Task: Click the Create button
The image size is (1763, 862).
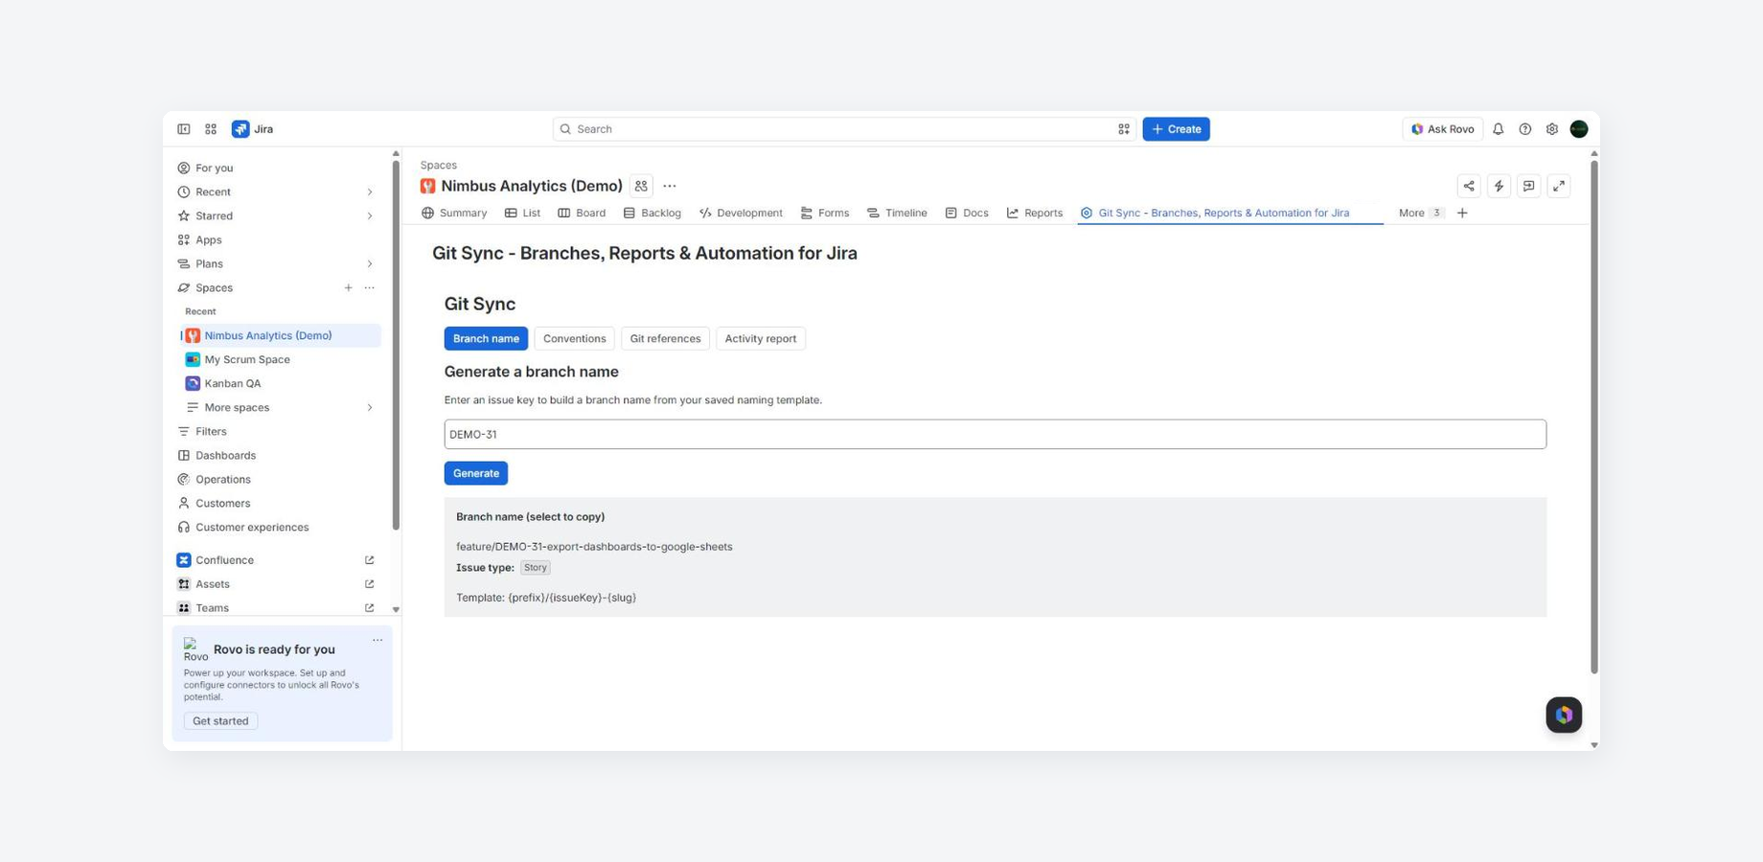Action: (x=1176, y=129)
